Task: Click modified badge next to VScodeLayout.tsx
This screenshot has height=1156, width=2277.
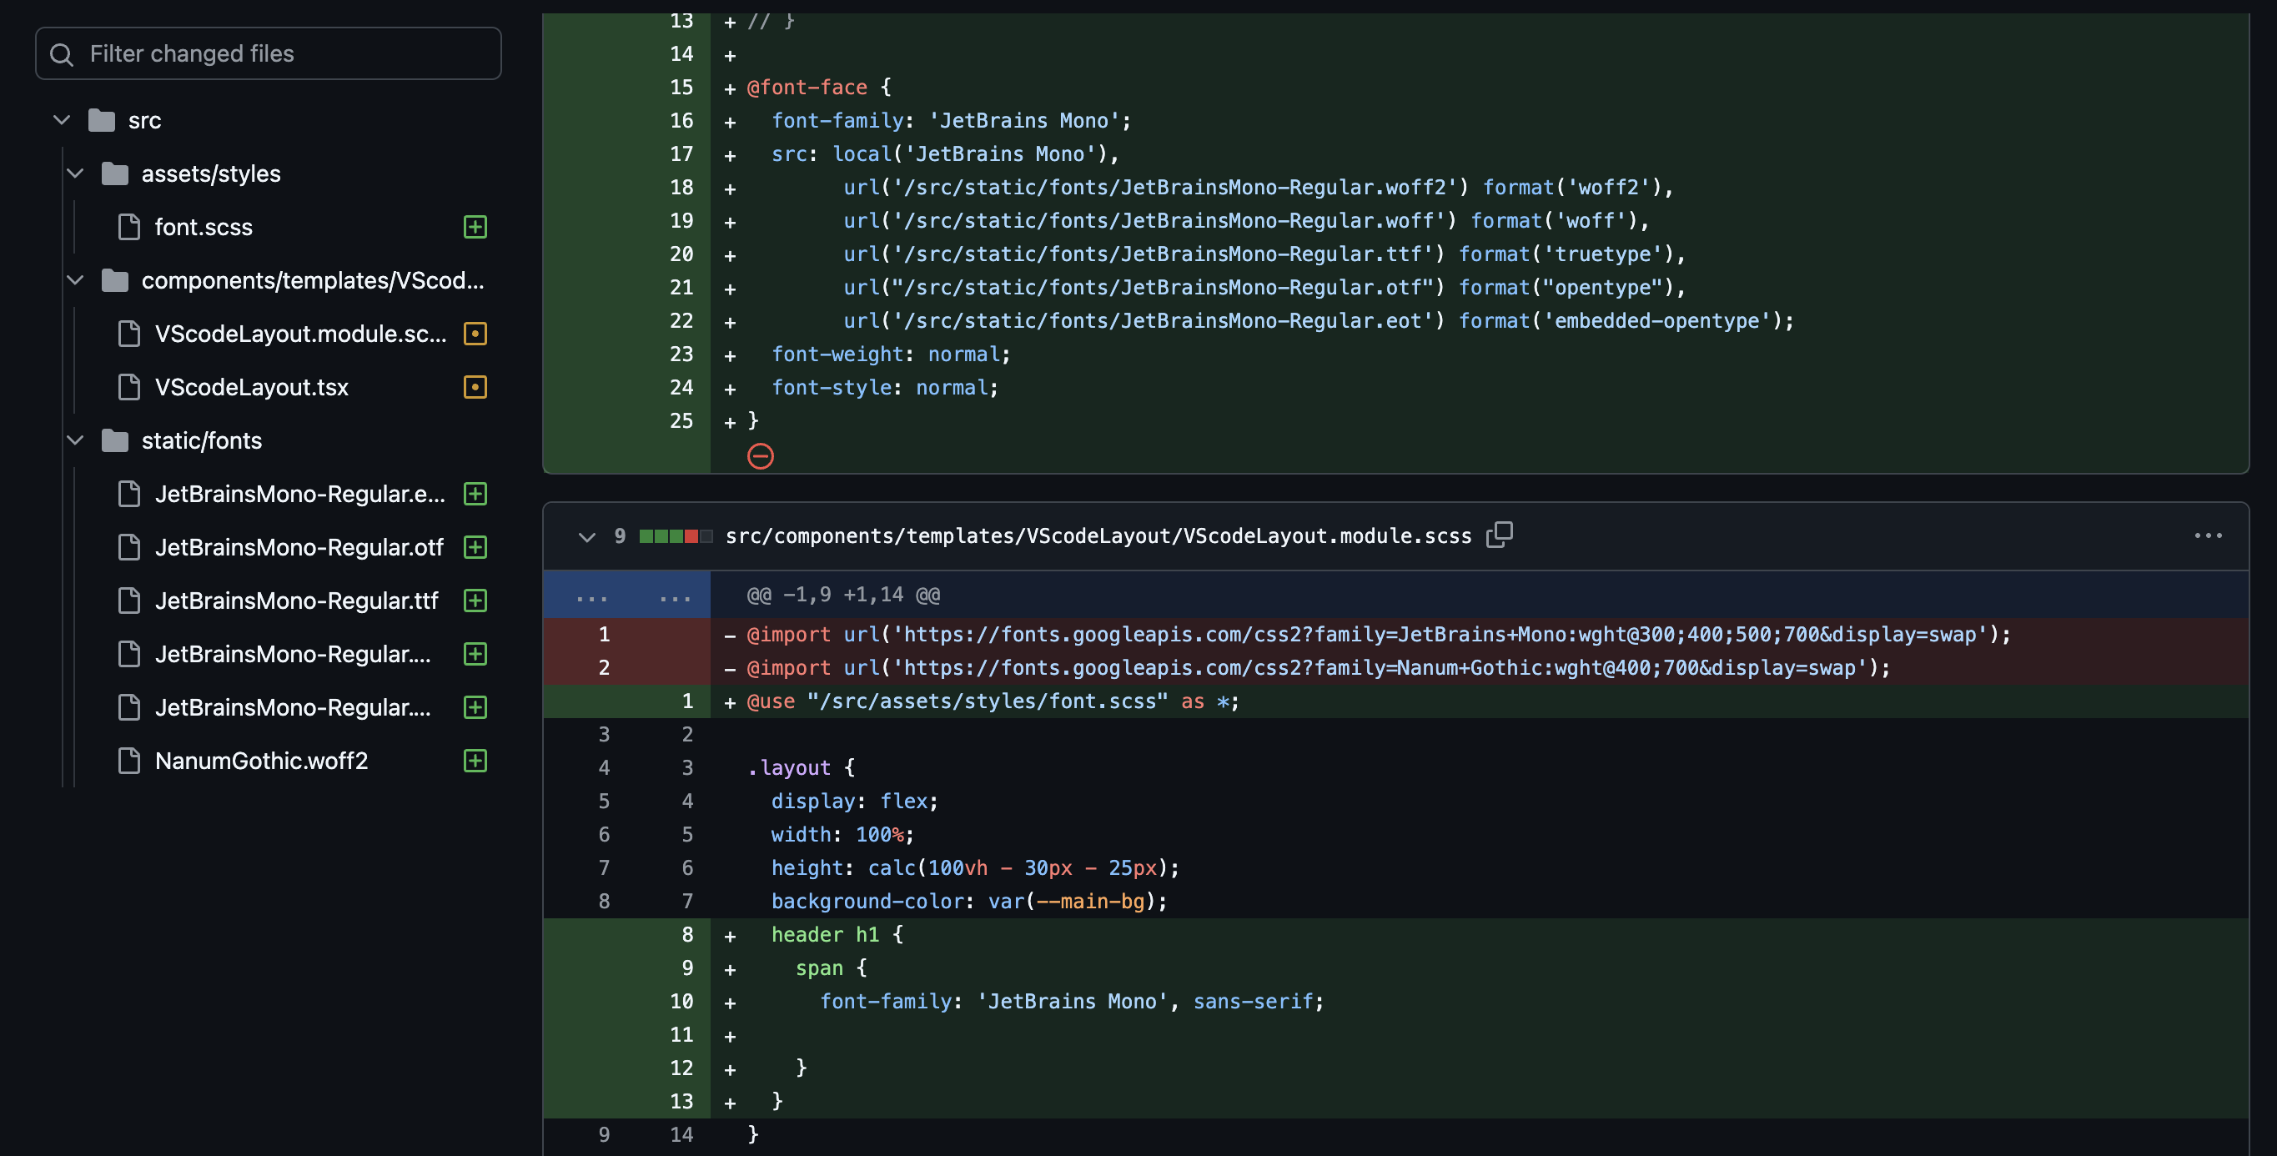Action: pos(475,387)
